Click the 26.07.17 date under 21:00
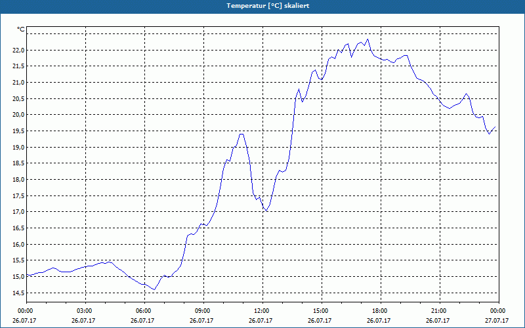The height and width of the screenshot is (328, 525). click(x=438, y=320)
